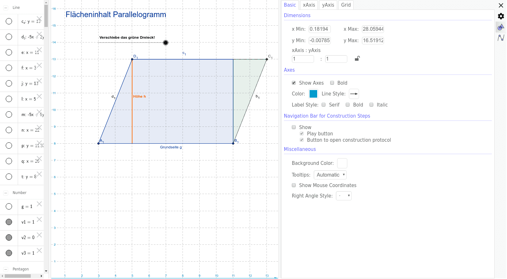Collapse the Line category in algebra view
Image resolution: width=507 pixels, height=279 pixels.
(6, 8)
